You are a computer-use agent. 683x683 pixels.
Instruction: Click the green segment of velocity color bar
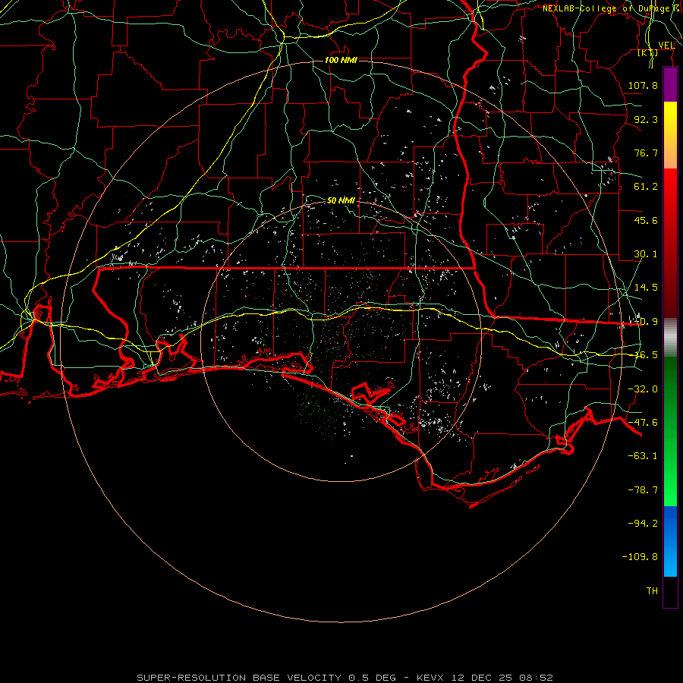[x=670, y=431]
